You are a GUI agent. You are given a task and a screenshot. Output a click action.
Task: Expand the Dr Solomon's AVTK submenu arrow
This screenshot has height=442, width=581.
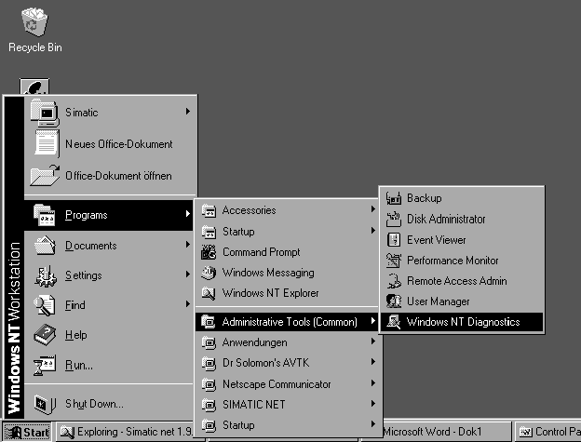coord(373,362)
